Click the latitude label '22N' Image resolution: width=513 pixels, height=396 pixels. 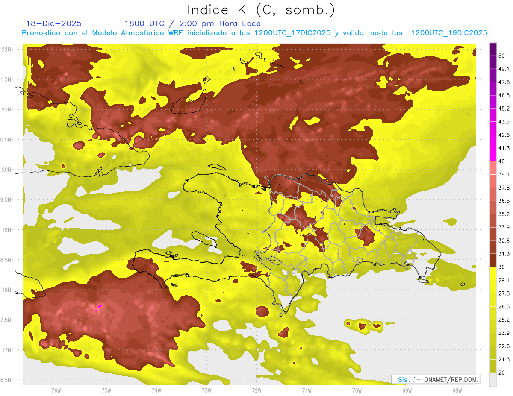tap(7, 49)
